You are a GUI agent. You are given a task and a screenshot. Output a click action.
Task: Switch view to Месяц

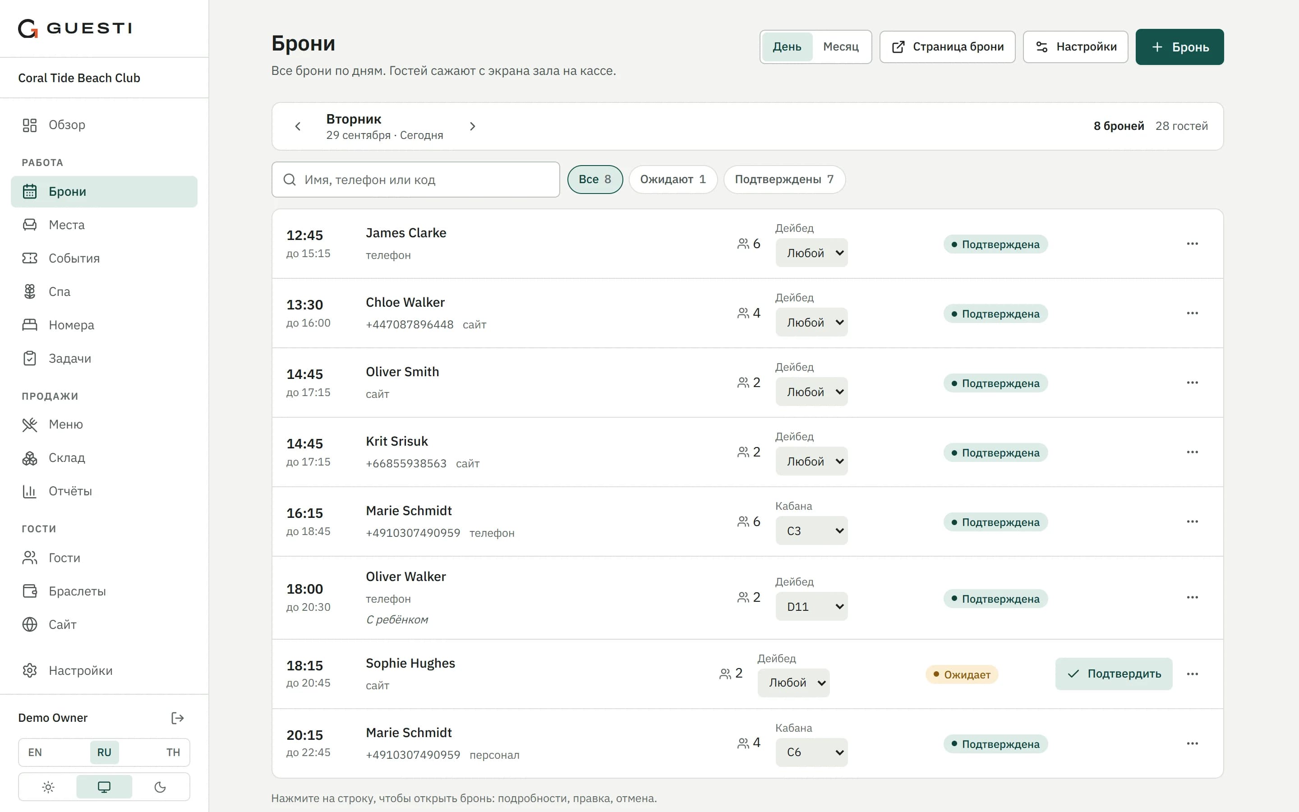pyautogui.click(x=841, y=47)
